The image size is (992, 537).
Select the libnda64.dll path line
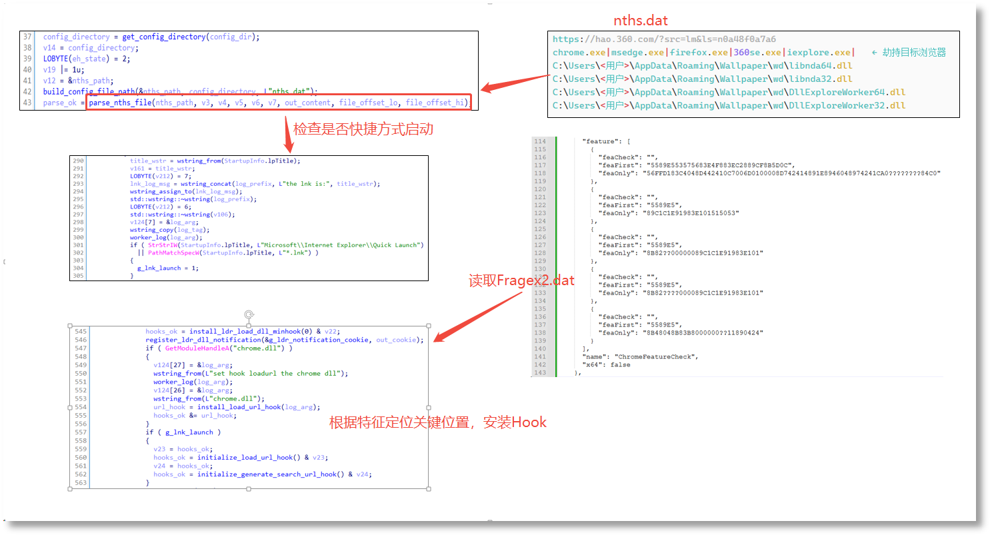pos(703,66)
